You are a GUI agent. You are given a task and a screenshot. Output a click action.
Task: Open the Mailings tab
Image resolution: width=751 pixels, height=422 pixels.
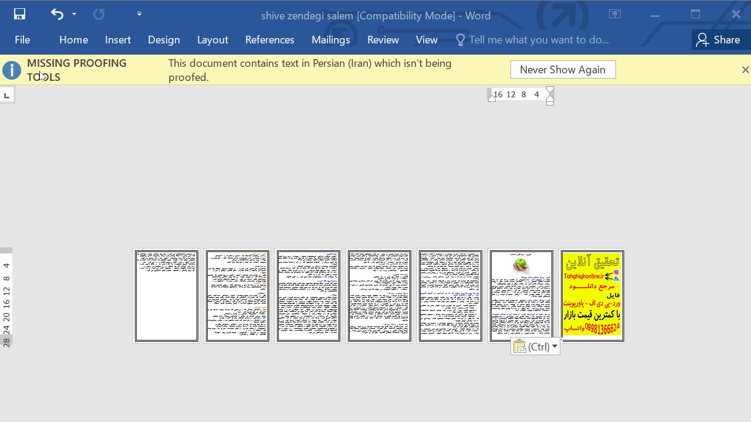[331, 40]
